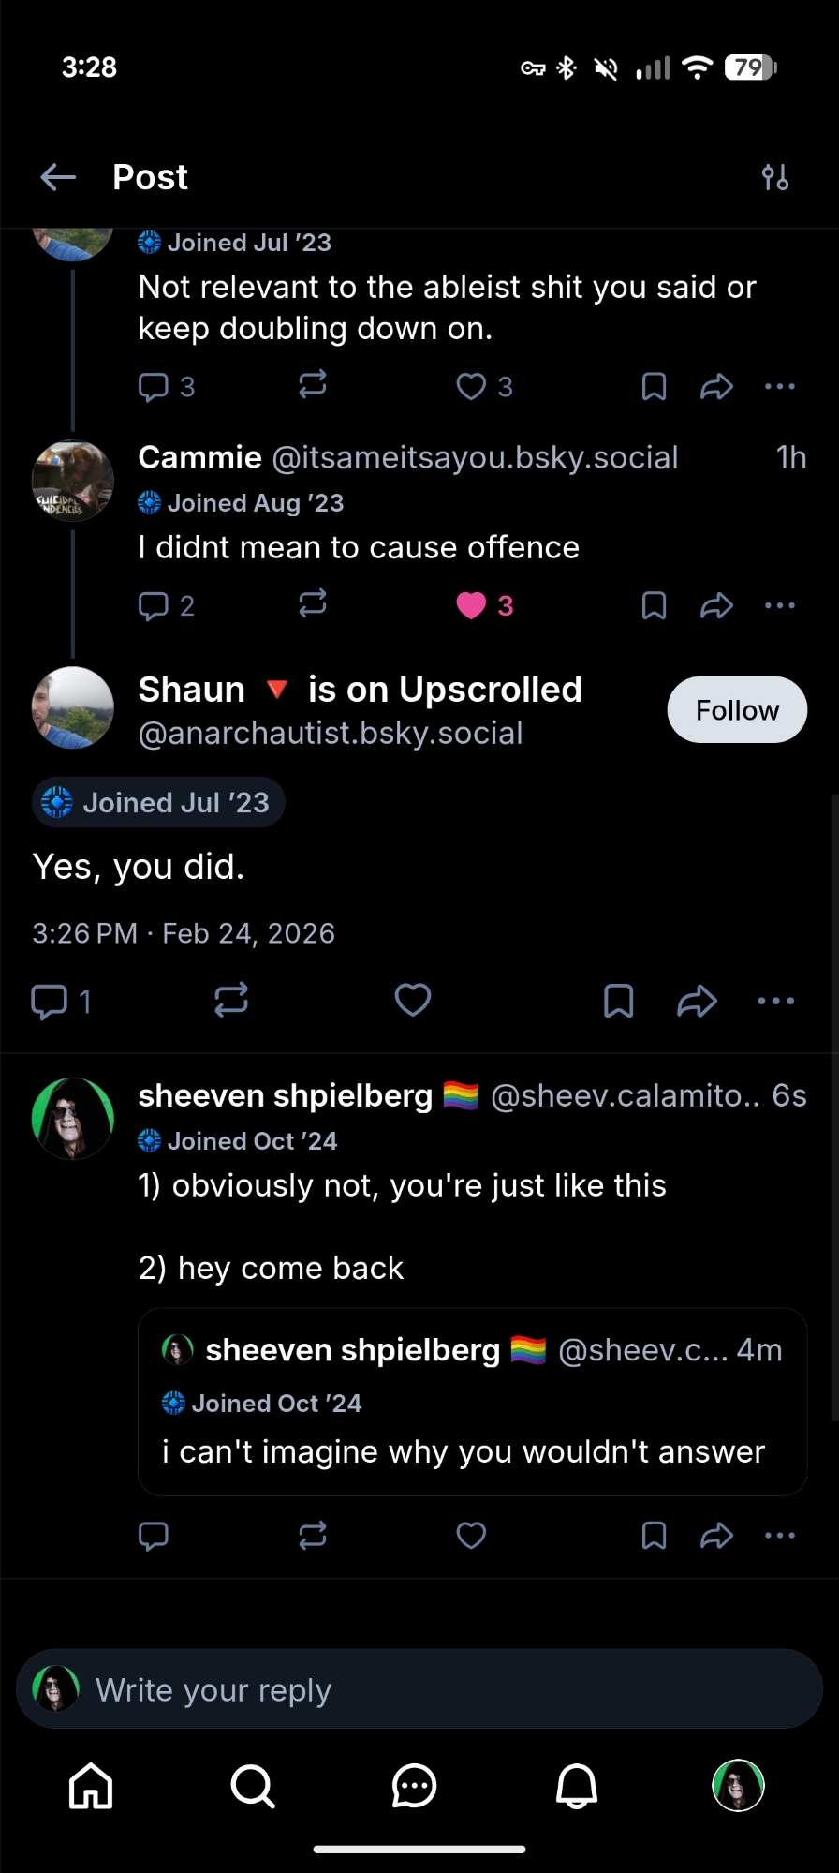Repost Shaun's "Yes, you did." post
Image resolution: width=839 pixels, height=1873 pixels.
[x=231, y=1001]
